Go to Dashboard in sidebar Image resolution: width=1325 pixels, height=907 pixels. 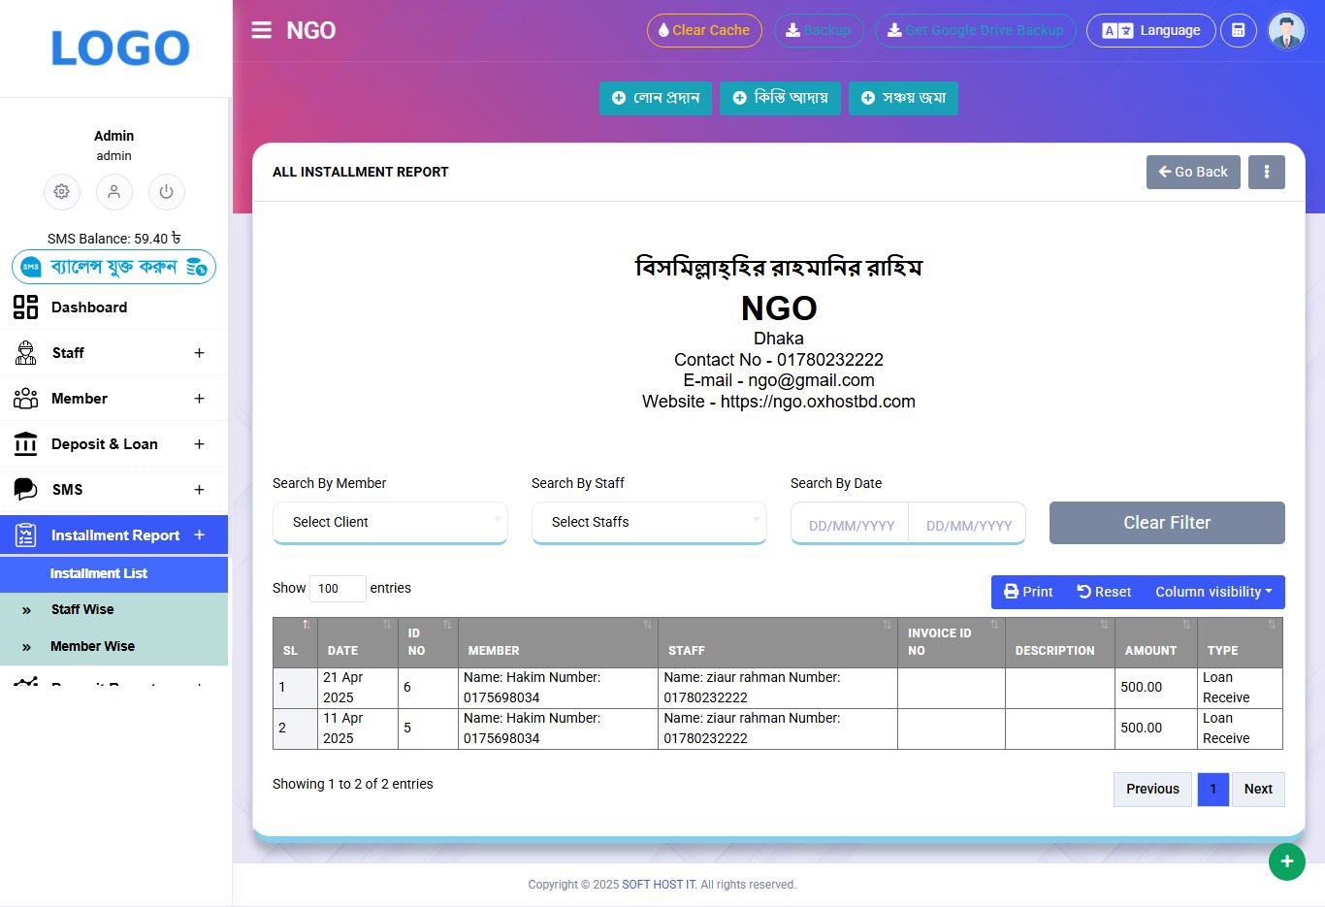(x=89, y=308)
